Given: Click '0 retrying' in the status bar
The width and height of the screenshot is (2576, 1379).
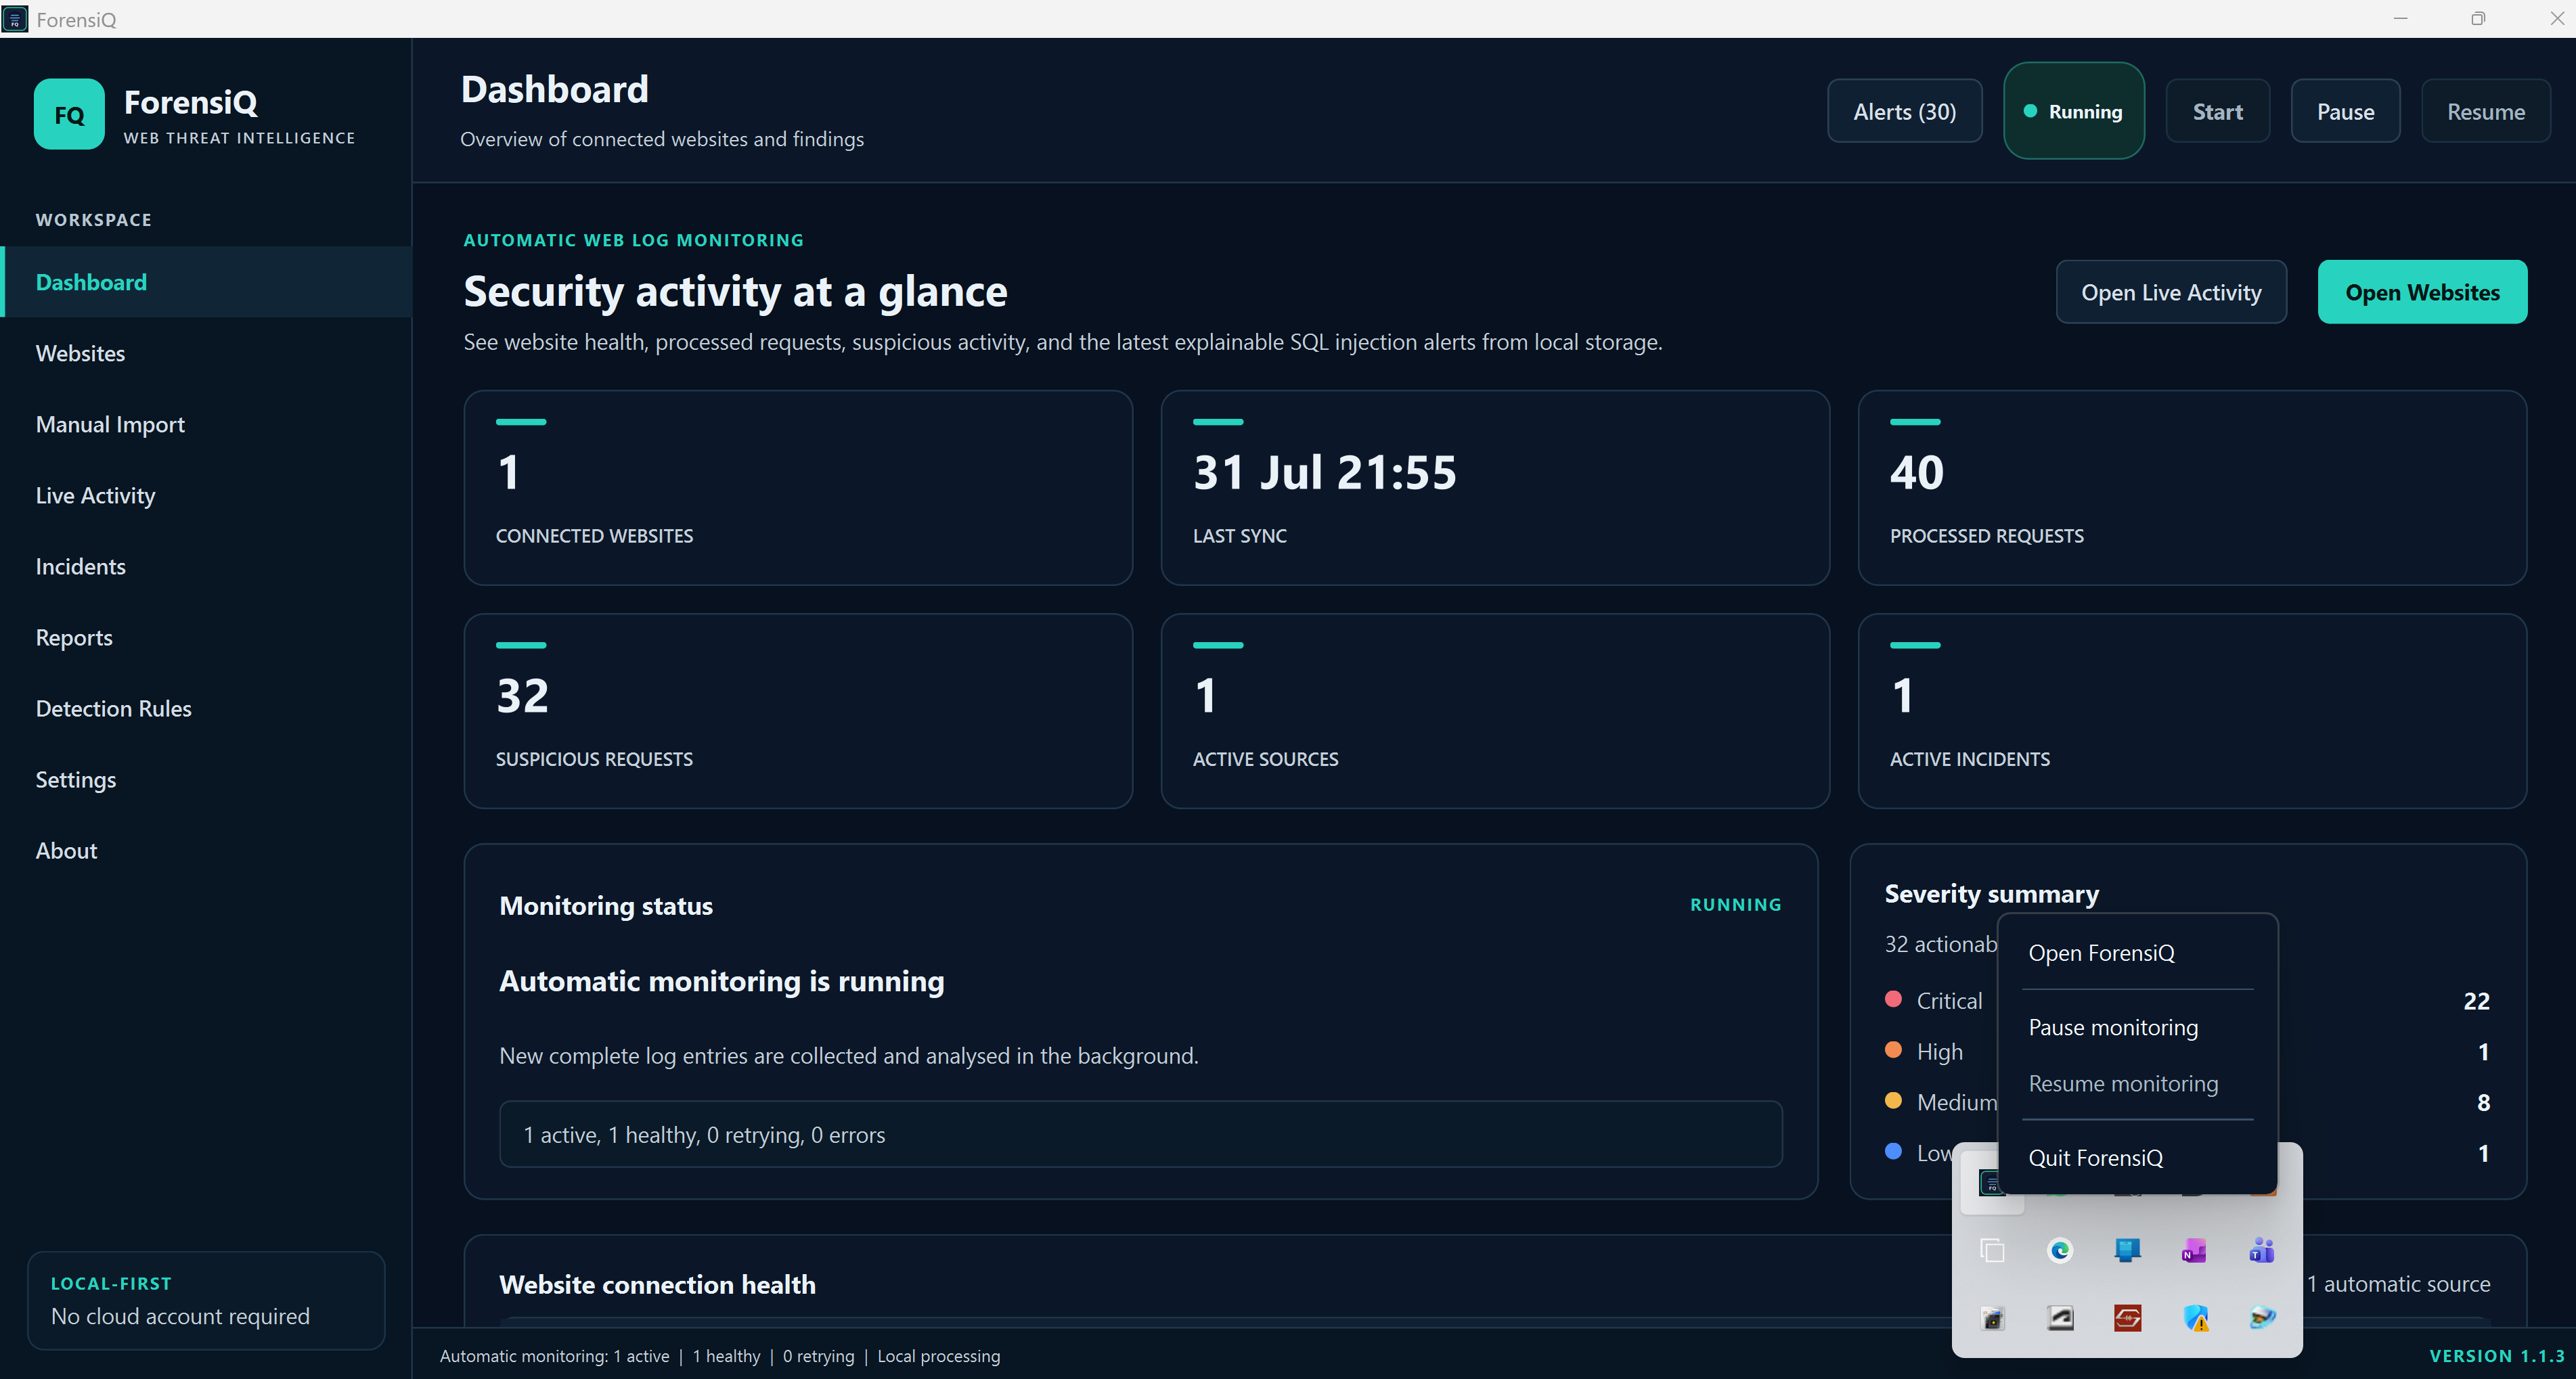Looking at the screenshot, I should tap(818, 1356).
